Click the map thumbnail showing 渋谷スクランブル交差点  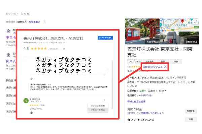(179, 25)
